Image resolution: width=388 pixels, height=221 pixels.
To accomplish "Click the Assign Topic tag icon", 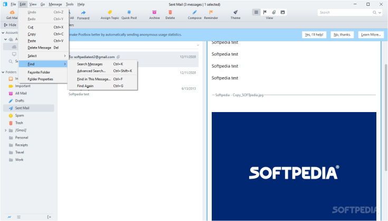I will tap(110, 12).
